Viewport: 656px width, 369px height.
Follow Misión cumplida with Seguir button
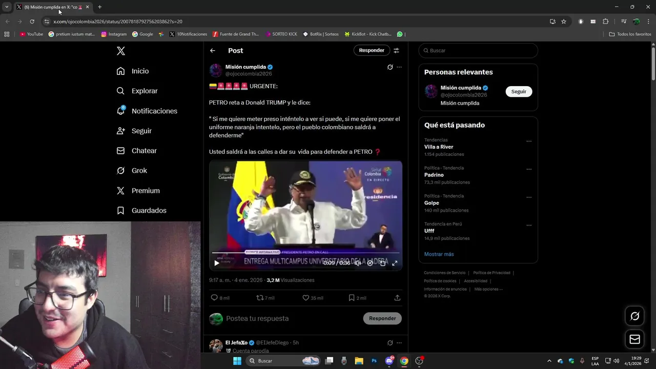(519, 91)
